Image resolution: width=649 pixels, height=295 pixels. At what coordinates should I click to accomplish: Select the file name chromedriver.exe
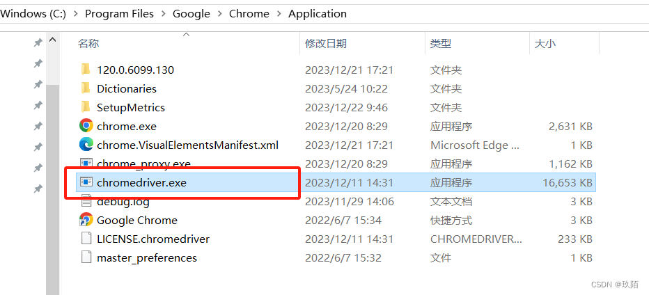pos(141,182)
